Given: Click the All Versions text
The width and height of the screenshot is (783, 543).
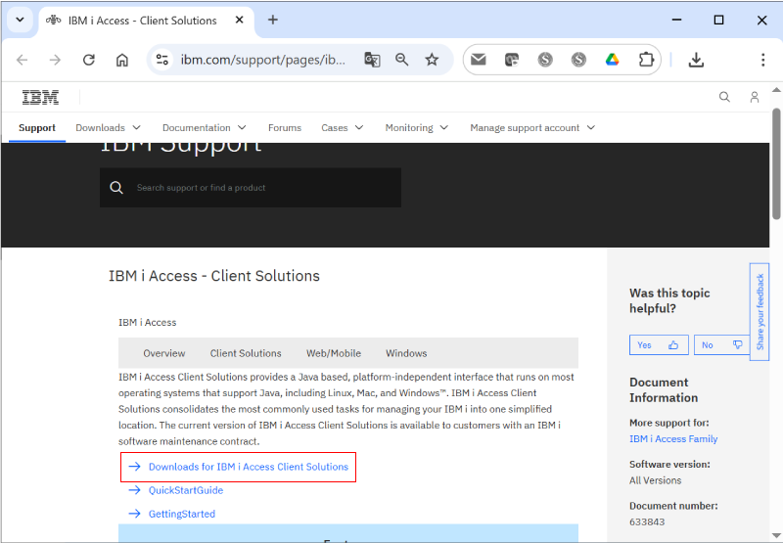Looking at the screenshot, I should click(x=655, y=480).
